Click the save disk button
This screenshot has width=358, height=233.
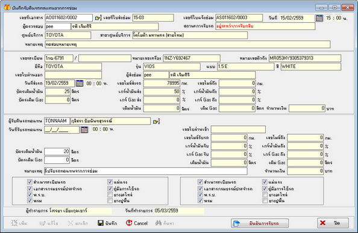[x=107, y=223]
